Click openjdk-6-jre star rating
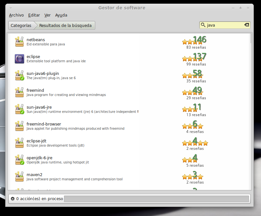This screenshot has width=261, height=216. tap(190, 158)
